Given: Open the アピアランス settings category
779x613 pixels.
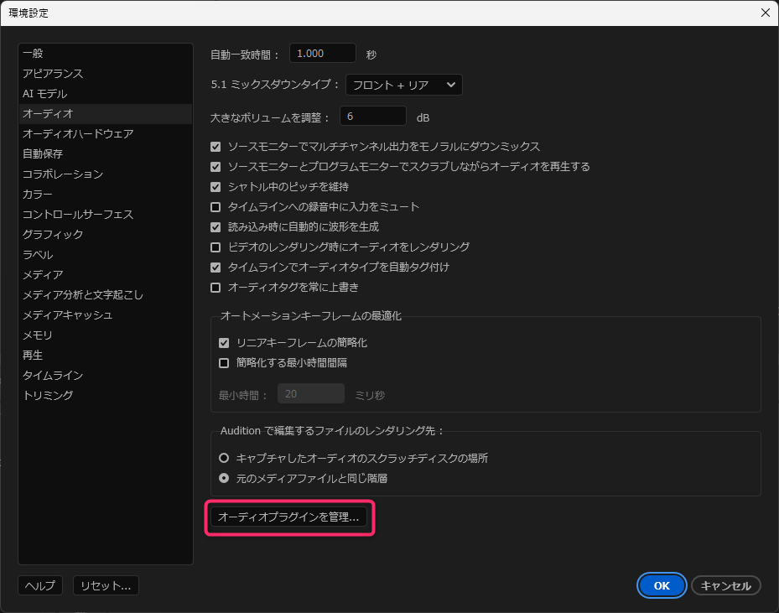Looking at the screenshot, I should 53,74.
